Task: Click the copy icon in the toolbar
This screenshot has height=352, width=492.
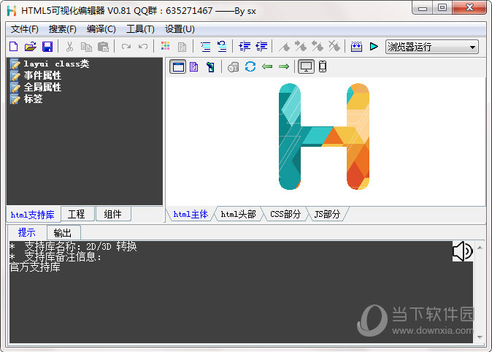Action: point(86,47)
